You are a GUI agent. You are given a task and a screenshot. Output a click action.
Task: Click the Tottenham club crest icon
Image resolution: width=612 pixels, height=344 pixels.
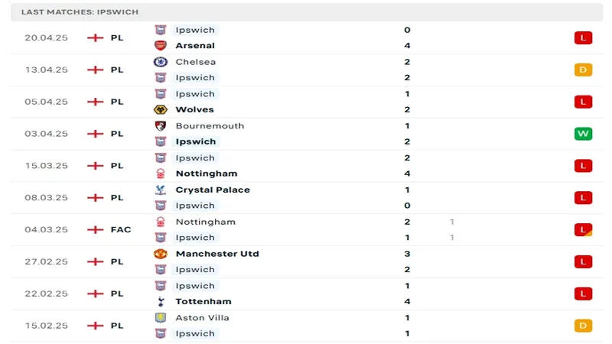161,301
